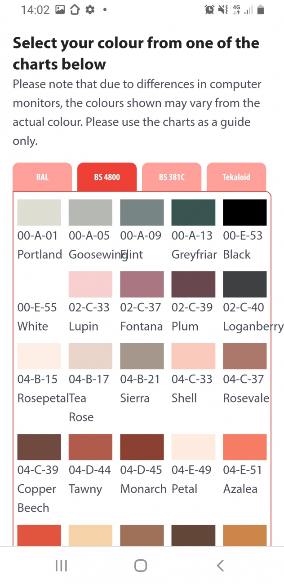Tap the home notification icon in status bar

[x=75, y=9]
